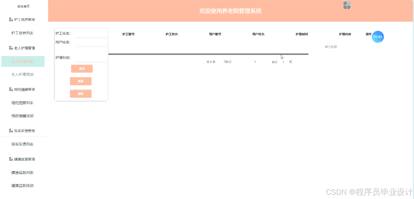Click the go-to page number field
Viewport: 414px width, 199px height.
pyautogui.click(x=283, y=62)
